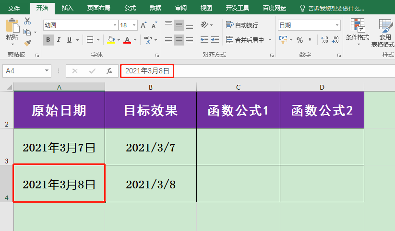Switch to the 页面布局 tab
The width and height of the screenshot is (395, 231).
(x=98, y=8)
